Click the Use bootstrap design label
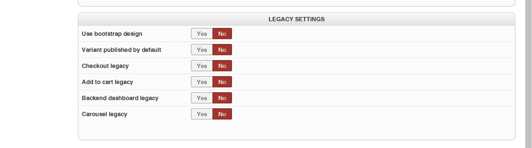The height and width of the screenshot is (148, 532). (x=112, y=34)
